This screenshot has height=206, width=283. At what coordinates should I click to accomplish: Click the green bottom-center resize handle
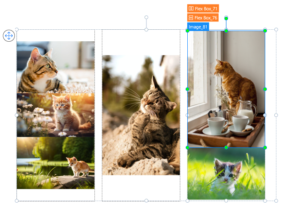[226, 147]
